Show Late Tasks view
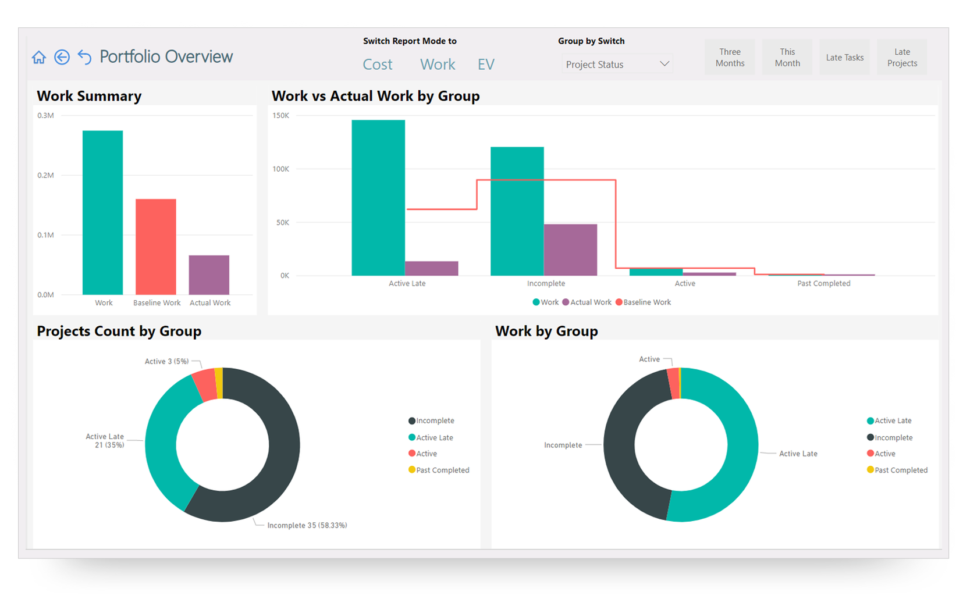Screen dimensions: 963x599 coord(844,57)
